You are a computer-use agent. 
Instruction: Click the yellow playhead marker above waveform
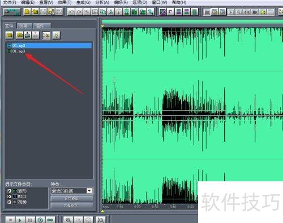[102, 27]
